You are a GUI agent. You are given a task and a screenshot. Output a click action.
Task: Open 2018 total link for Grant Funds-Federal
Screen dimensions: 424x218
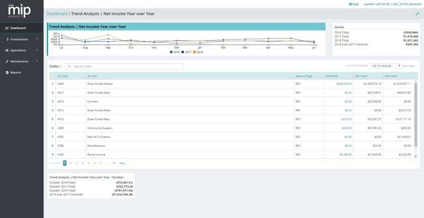click(x=344, y=84)
